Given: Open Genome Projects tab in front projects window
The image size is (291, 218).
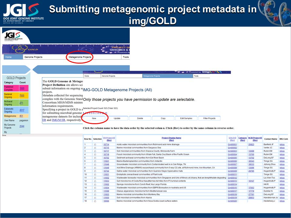Looking at the screenshot, I should 122,76.
